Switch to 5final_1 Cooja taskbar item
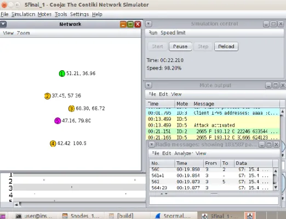This screenshot has height=219, width=286. point(220,216)
